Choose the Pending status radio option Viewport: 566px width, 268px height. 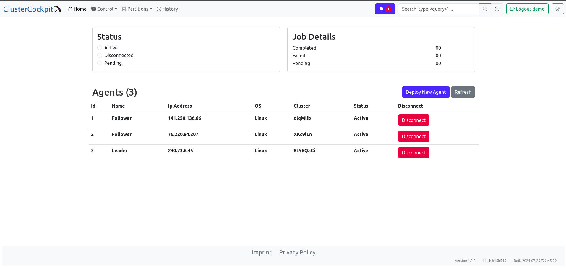point(100,63)
